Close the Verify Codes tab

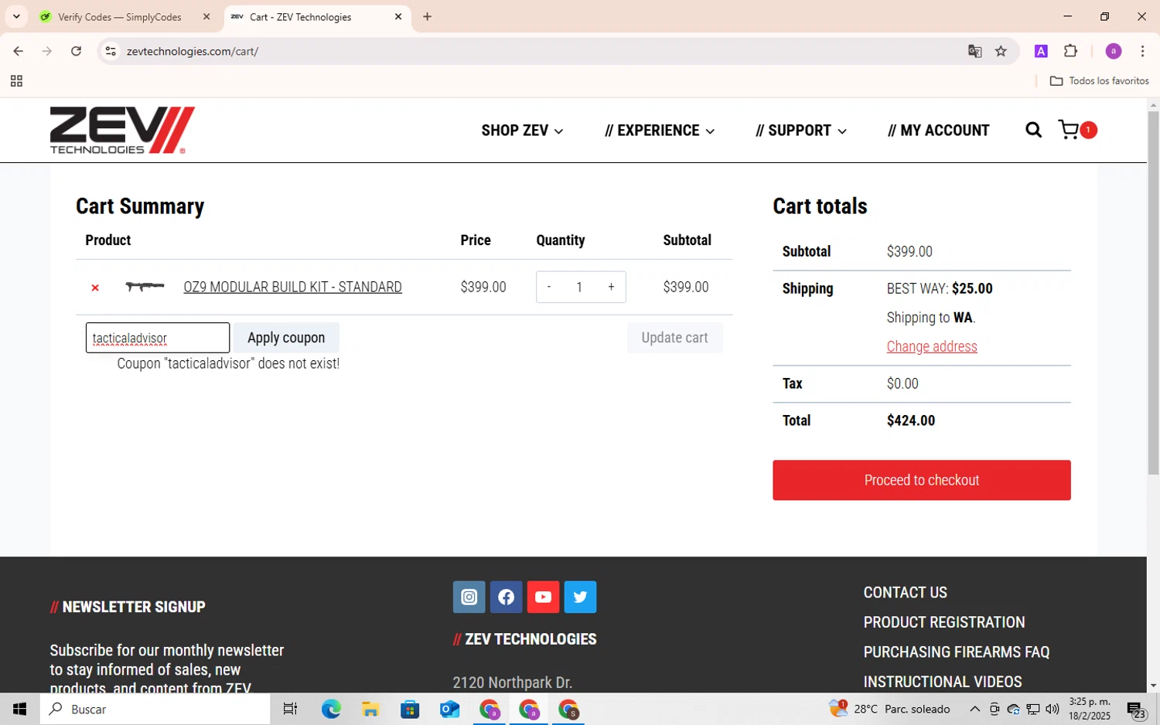tap(206, 17)
